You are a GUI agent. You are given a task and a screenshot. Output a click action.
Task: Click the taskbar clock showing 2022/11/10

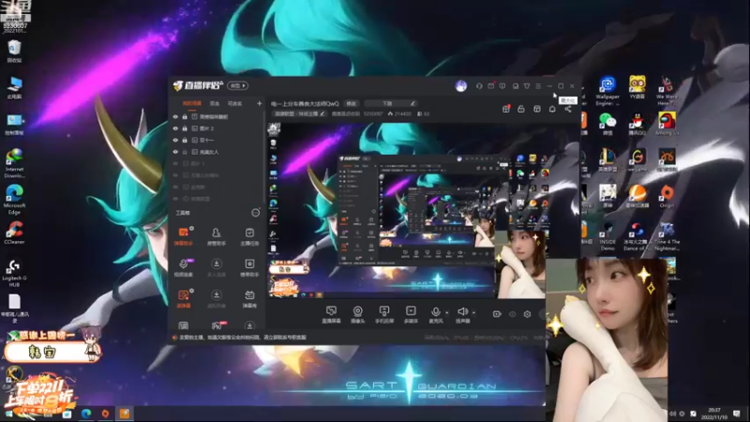(713, 414)
